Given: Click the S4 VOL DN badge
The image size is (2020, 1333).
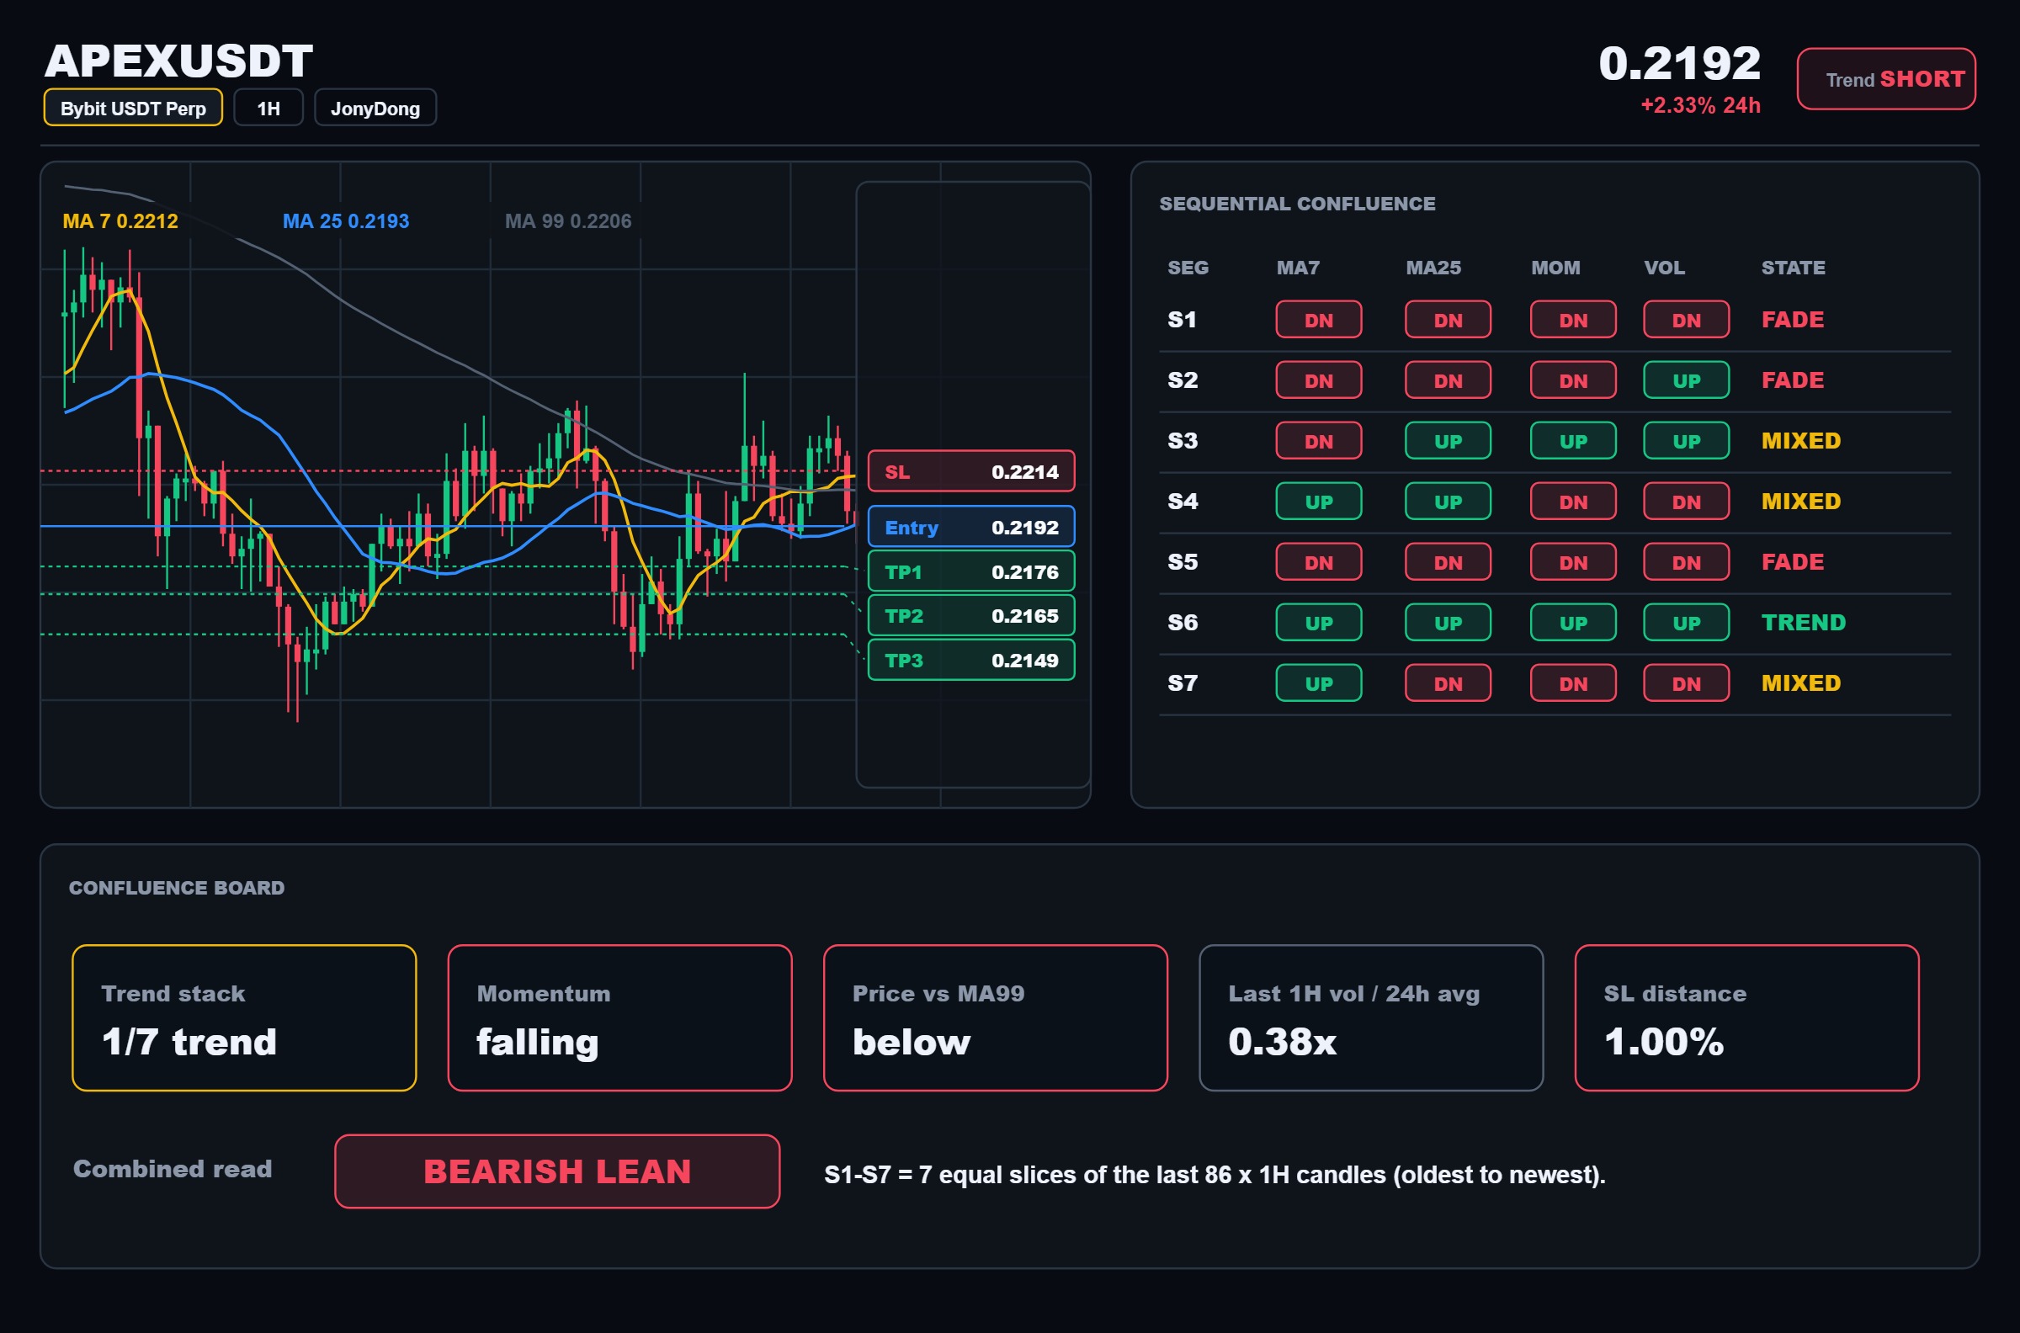Looking at the screenshot, I should click(x=1686, y=502).
